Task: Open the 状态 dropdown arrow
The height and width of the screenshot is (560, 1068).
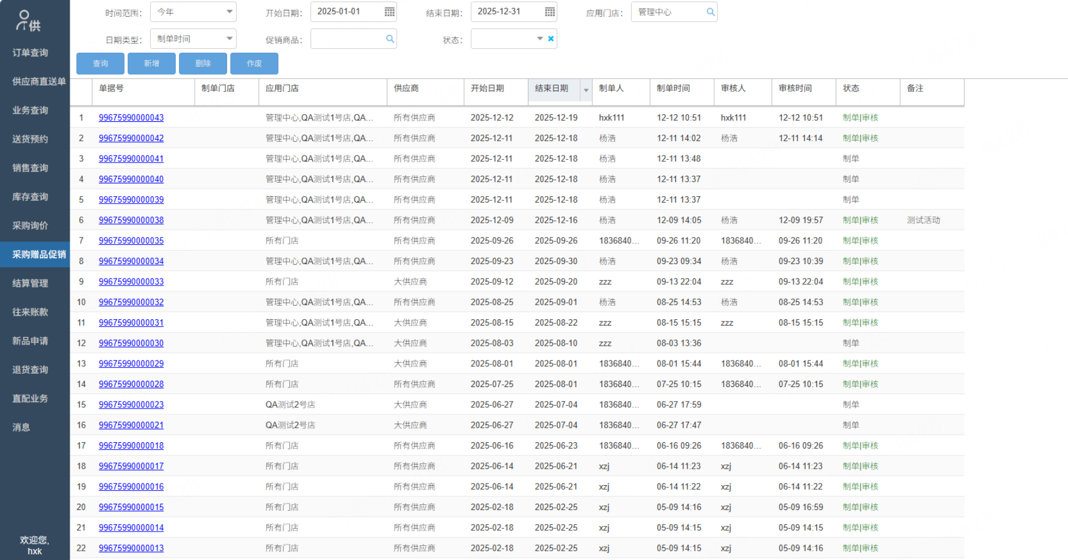Action: 540,39
